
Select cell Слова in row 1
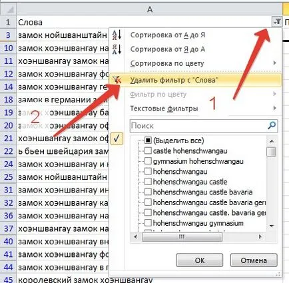tap(144, 22)
